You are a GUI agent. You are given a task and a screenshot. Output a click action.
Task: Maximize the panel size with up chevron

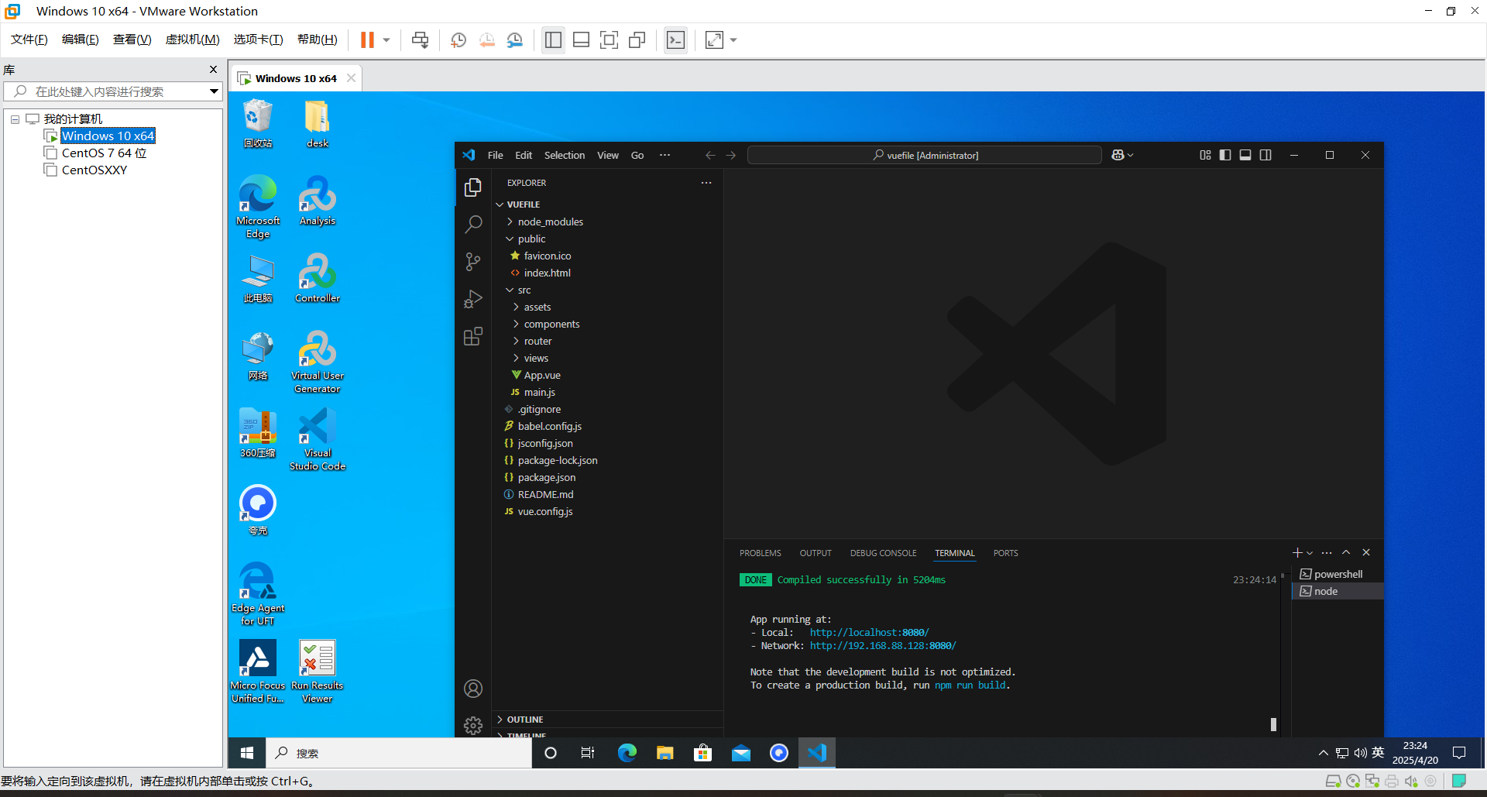point(1346,552)
